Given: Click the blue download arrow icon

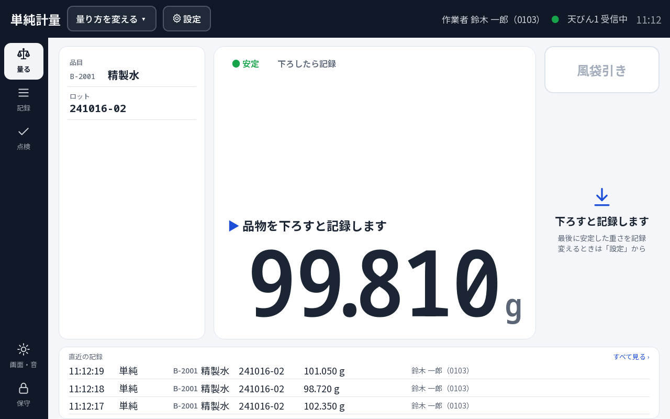Looking at the screenshot, I should [x=602, y=197].
